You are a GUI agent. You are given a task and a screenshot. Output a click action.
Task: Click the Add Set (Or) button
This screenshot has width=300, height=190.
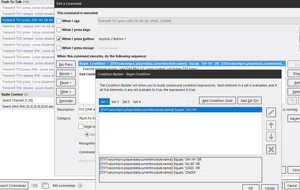tap(249, 101)
